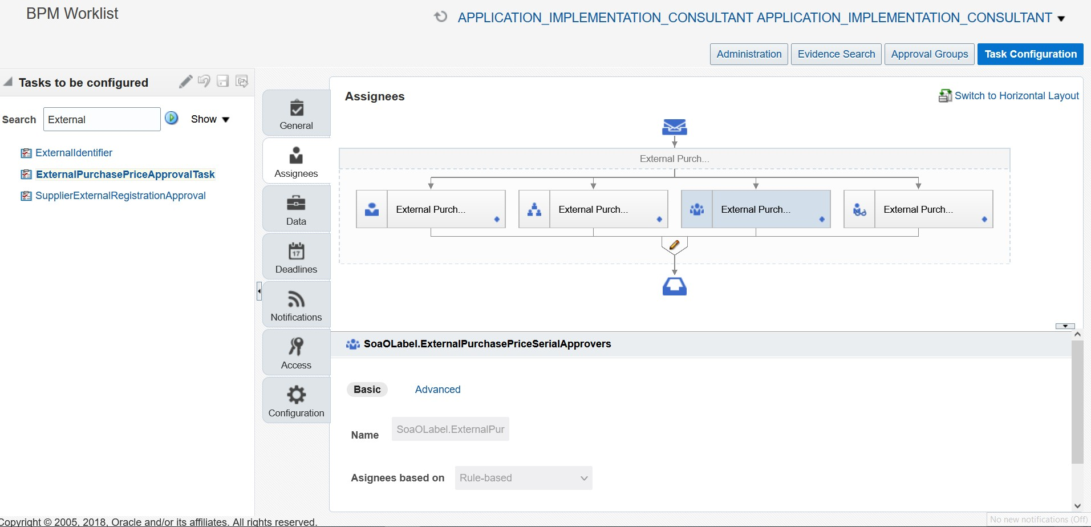Open the Asignees based on Rule-based dropdown
1091x527 pixels.
524,478
